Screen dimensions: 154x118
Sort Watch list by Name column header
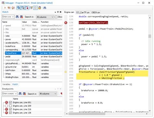tap(11, 22)
